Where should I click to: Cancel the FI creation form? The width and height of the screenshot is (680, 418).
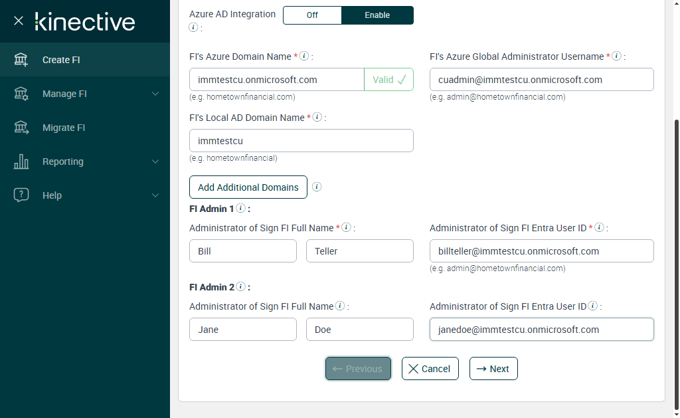(430, 369)
